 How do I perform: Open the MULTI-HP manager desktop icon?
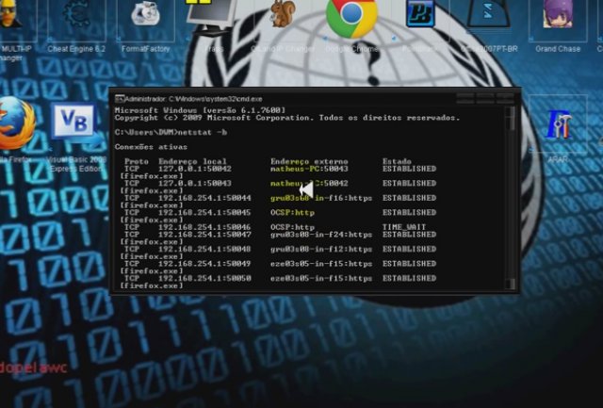coord(11,19)
